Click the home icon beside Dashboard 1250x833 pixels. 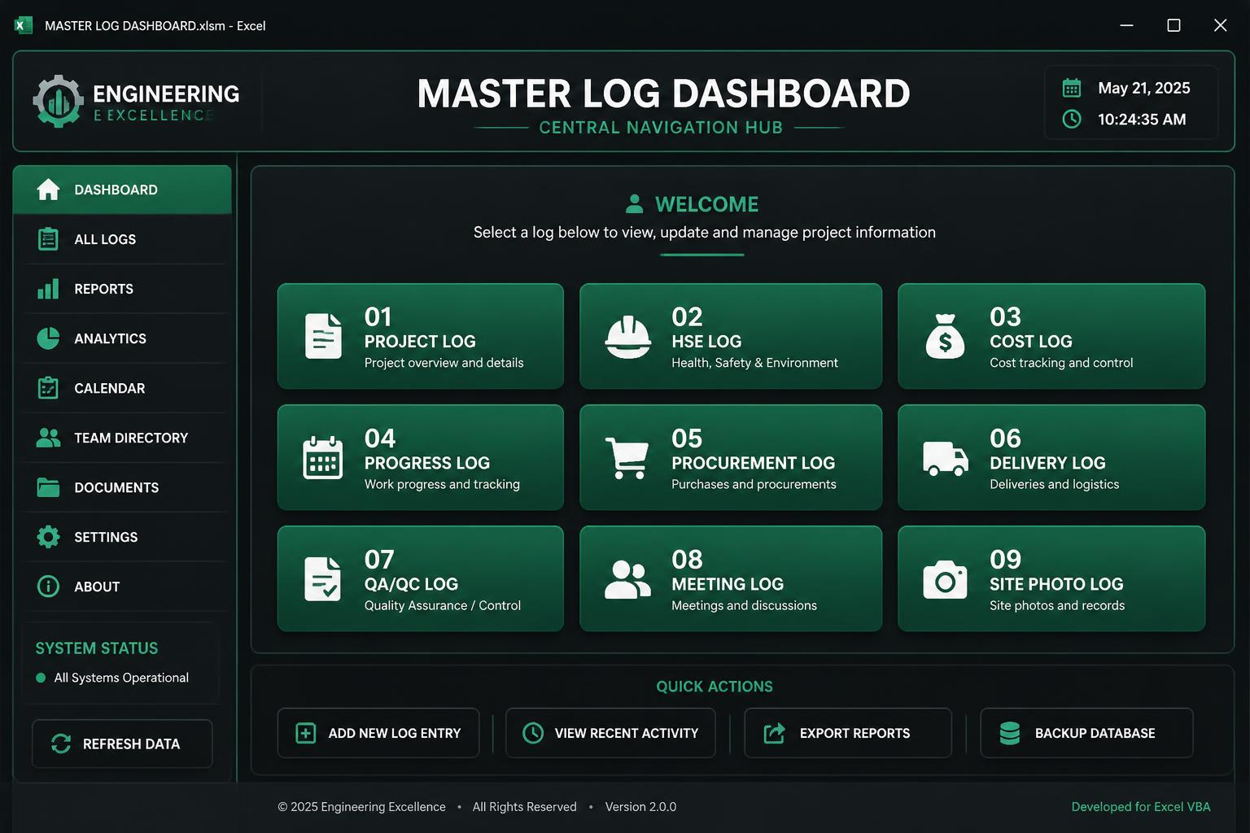pos(48,190)
